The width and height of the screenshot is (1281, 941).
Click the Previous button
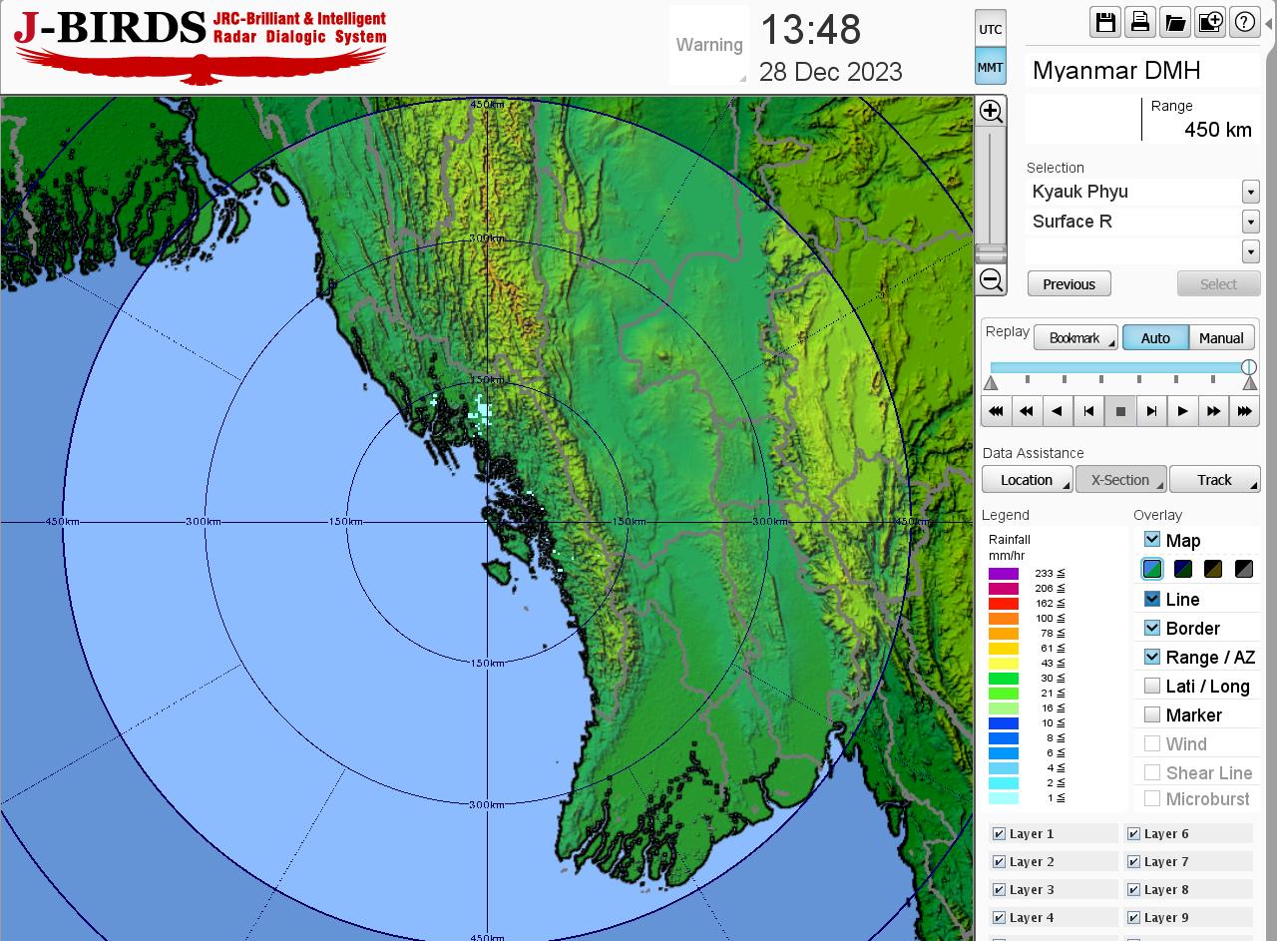pos(1068,284)
